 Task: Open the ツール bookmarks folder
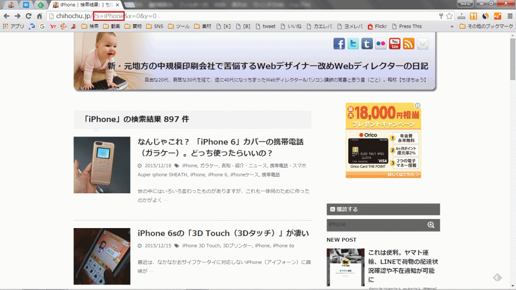click(177, 26)
